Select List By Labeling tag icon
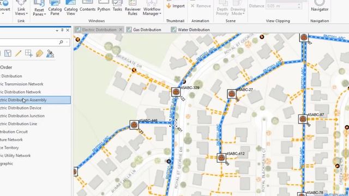 pyautogui.click(x=39, y=53)
